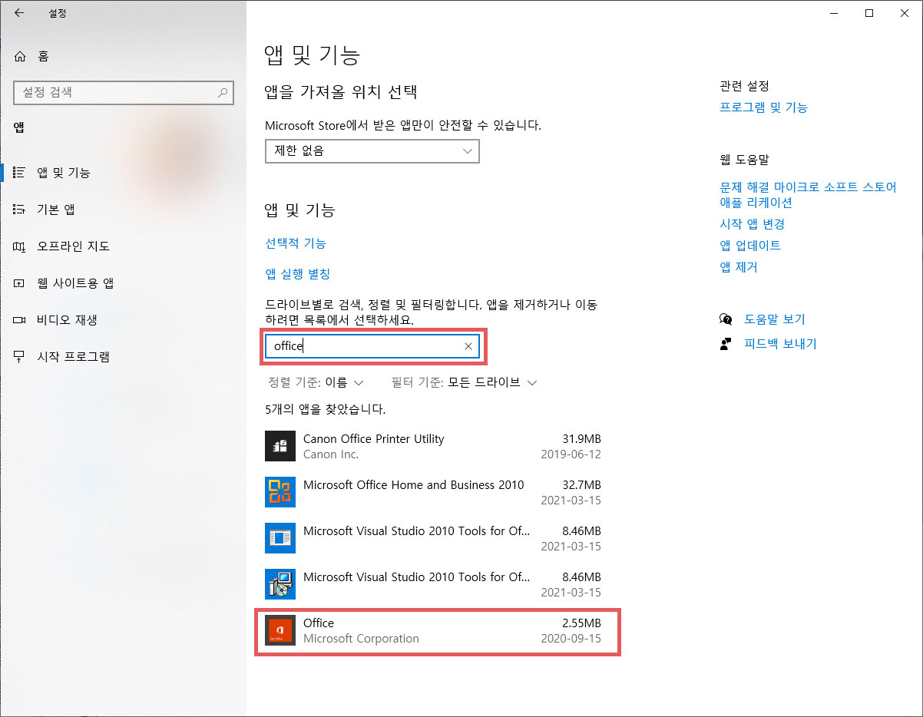This screenshot has width=923, height=717.
Task: Click the Visual Studio 2010 Tools icon above the Office app
Action: click(x=280, y=584)
